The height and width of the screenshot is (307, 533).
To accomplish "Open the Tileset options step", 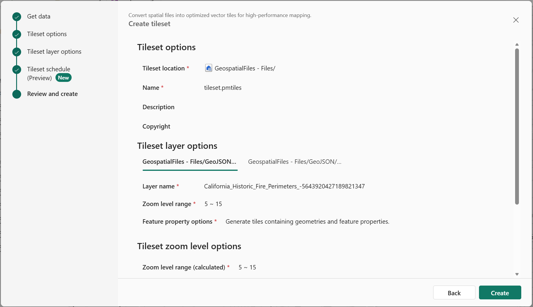I will tap(47, 34).
